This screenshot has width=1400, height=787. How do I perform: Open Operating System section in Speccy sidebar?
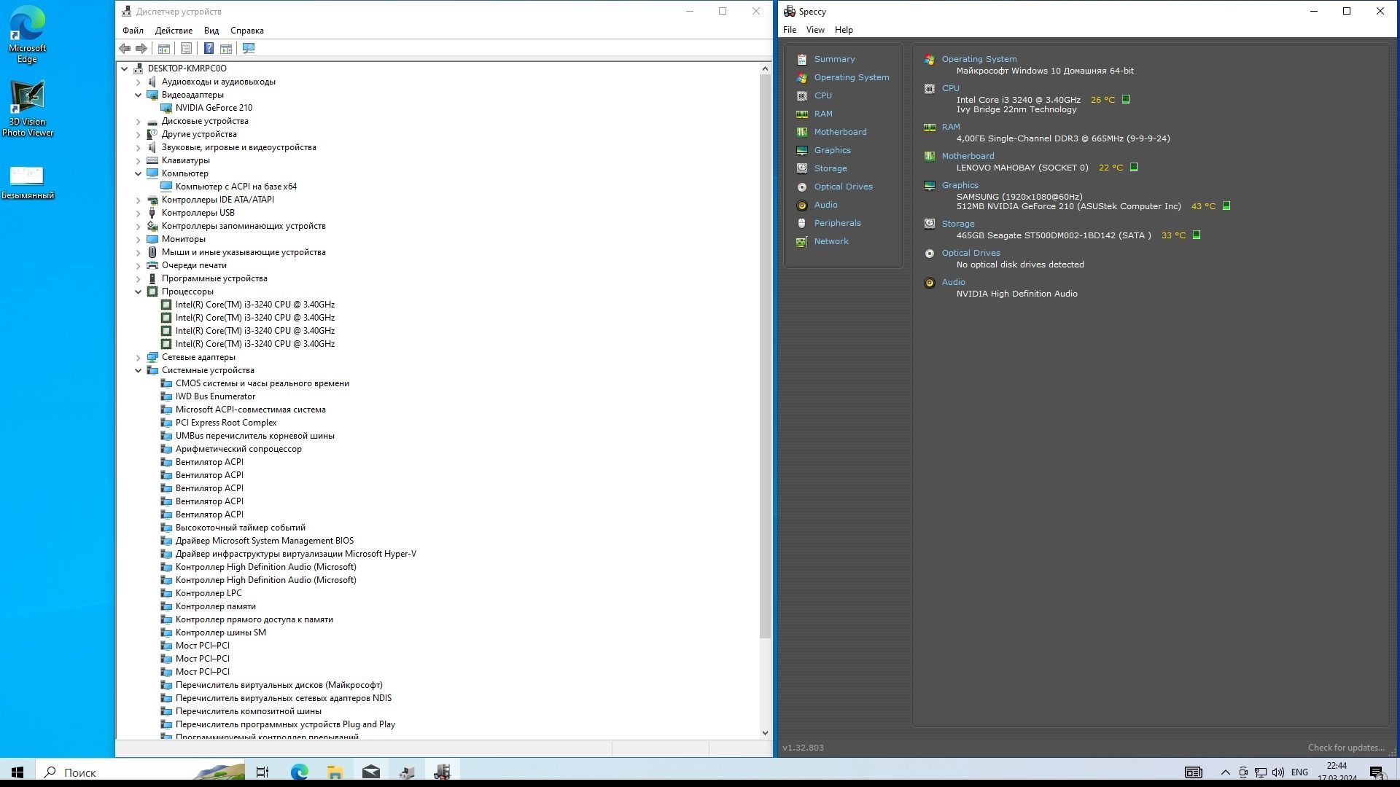coord(851,77)
